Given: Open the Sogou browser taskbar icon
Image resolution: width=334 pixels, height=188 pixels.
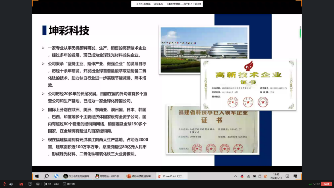Looking at the screenshot, I should [56, 176].
